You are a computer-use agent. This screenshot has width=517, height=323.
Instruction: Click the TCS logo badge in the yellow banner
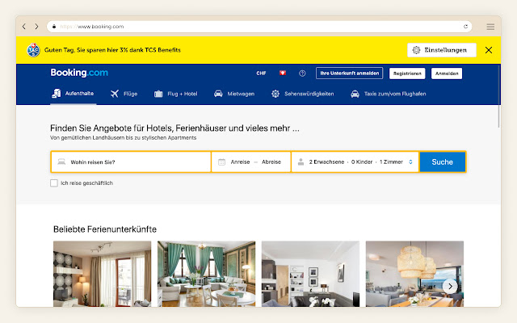(33, 50)
